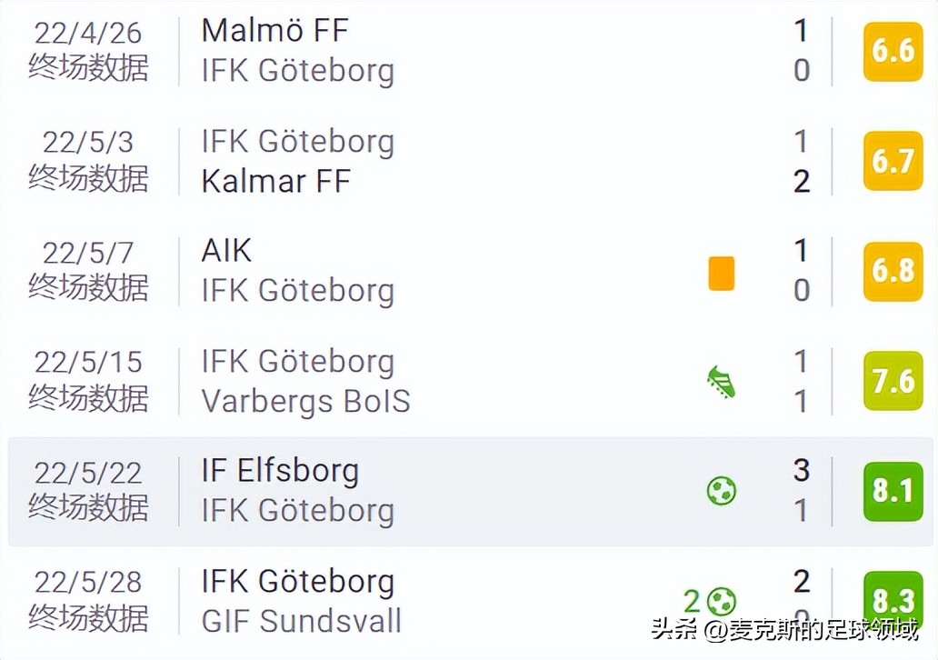Click the yellow card icon in AIK match
The height and width of the screenshot is (660, 938).
pyautogui.click(x=721, y=274)
